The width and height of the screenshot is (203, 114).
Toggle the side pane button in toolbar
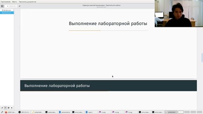(2, 6)
